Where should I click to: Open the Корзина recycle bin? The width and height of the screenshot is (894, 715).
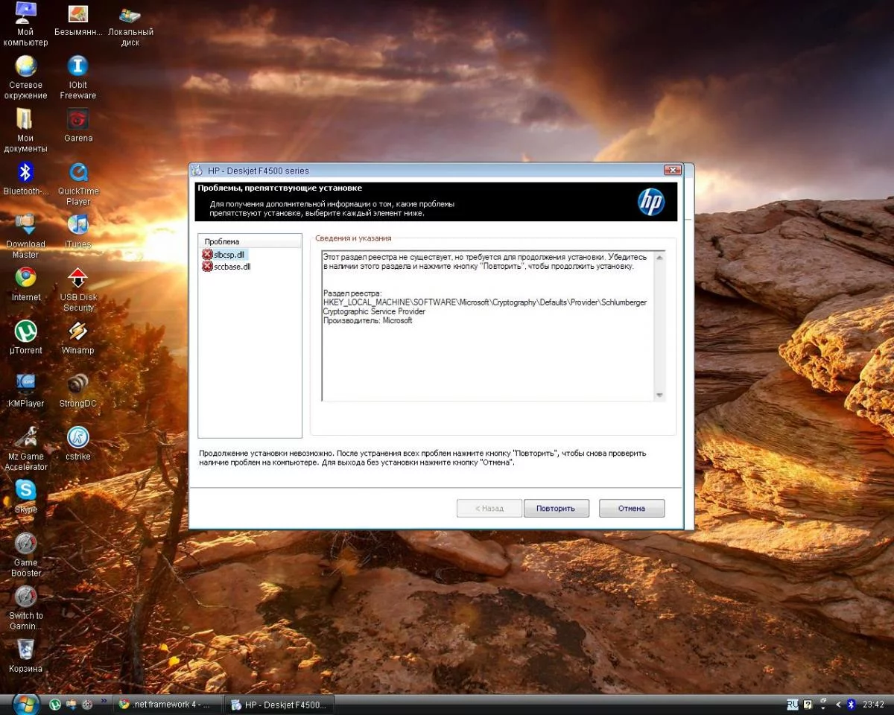(x=25, y=655)
